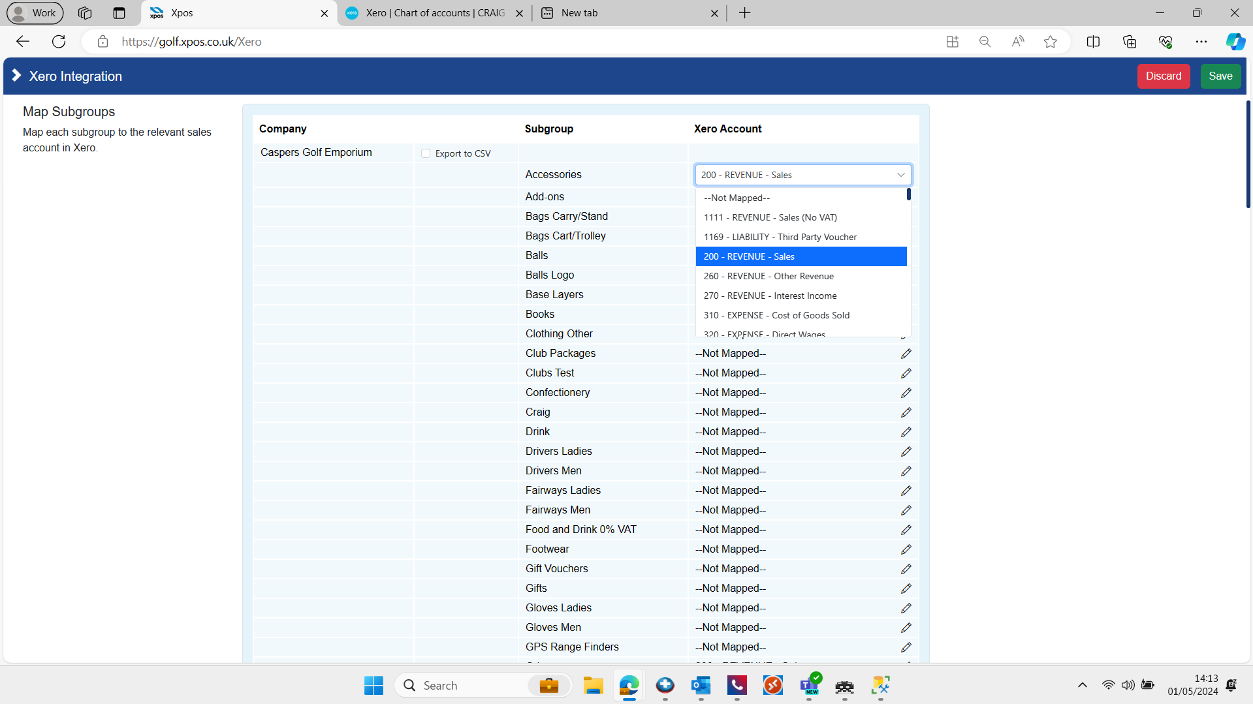Show hidden system tray icons chevron
1253x704 pixels.
click(1082, 685)
